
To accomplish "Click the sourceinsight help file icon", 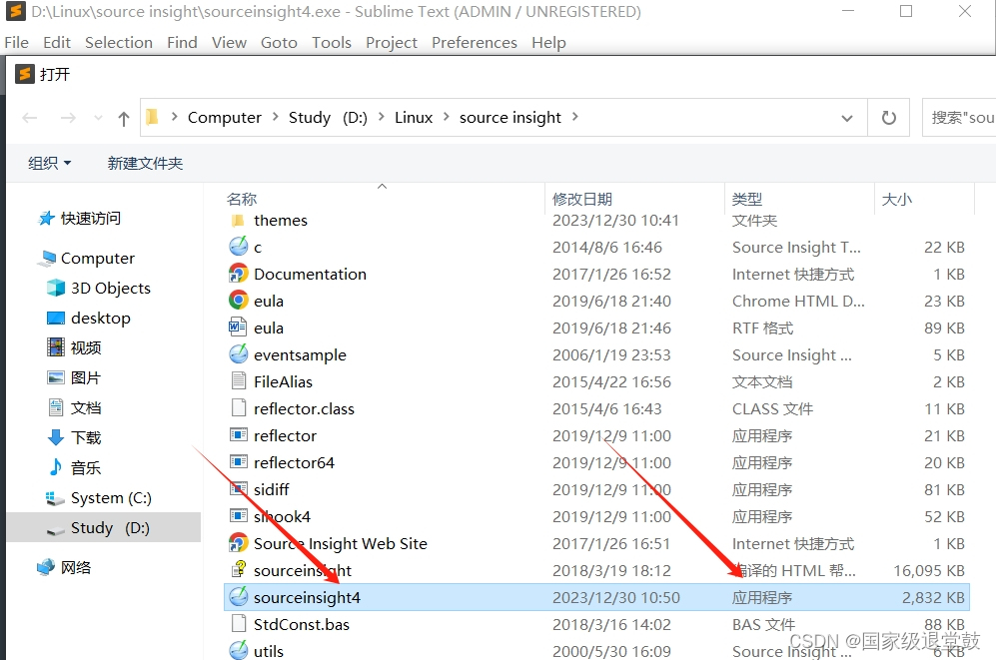I will coord(238,570).
